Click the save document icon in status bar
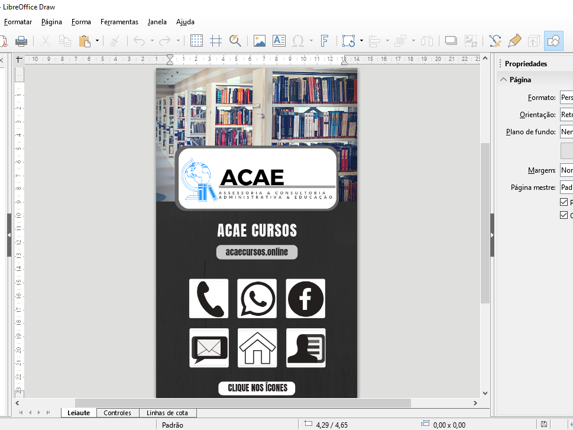 click(544, 424)
